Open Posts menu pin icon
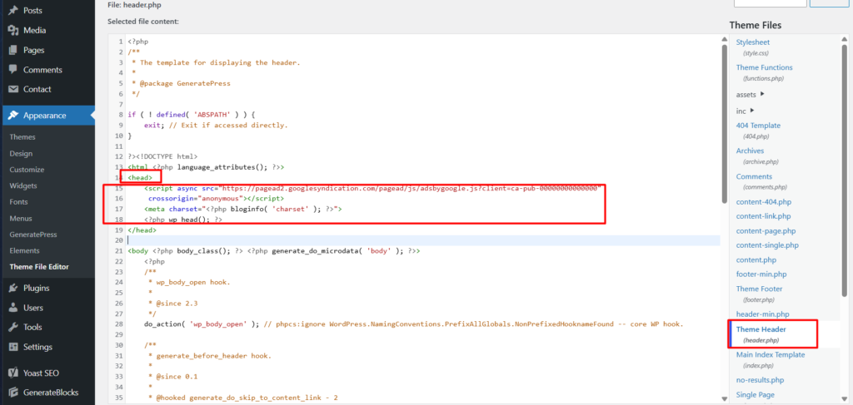Viewport: 853px width, 405px height. tap(13, 10)
